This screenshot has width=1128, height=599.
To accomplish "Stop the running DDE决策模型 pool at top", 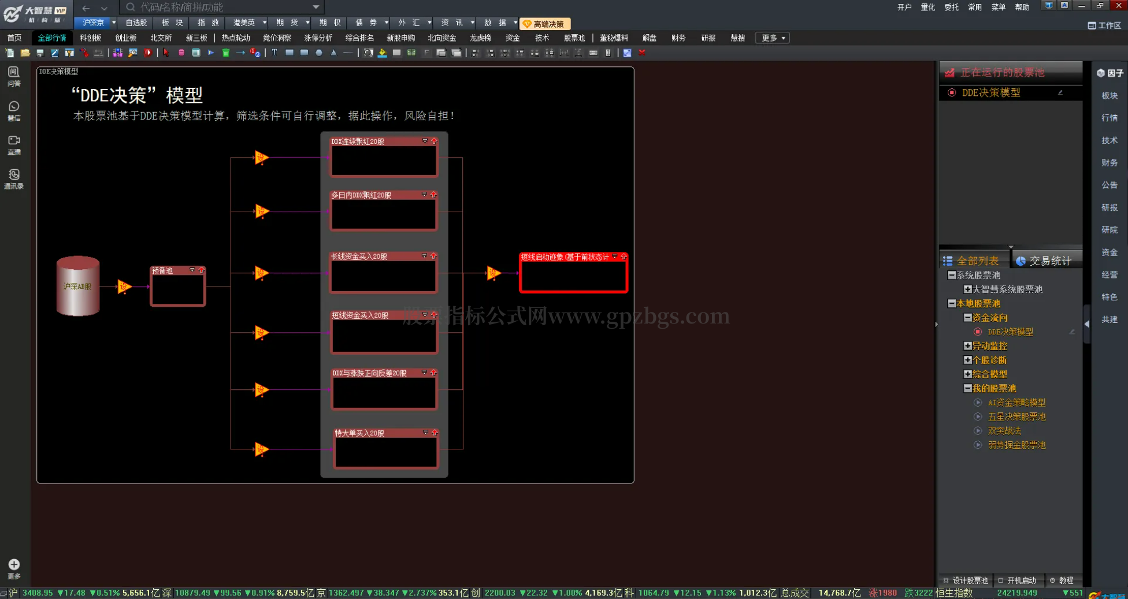I will coord(952,92).
